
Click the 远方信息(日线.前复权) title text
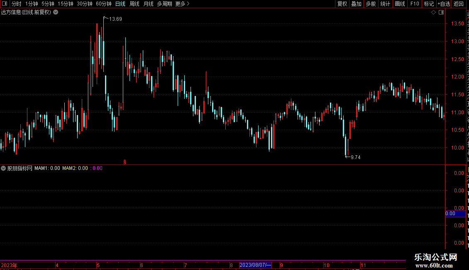click(x=26, y=12)
